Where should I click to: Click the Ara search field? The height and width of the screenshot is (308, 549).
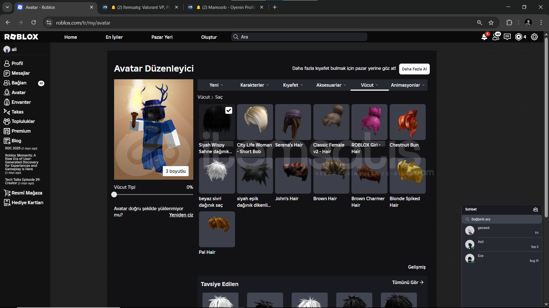coord(299,37)
